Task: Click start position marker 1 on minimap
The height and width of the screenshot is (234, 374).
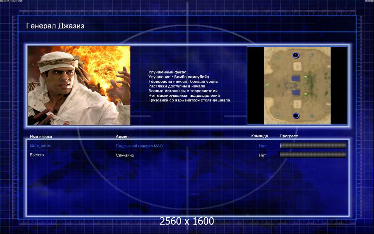Action: coord(296,55)
